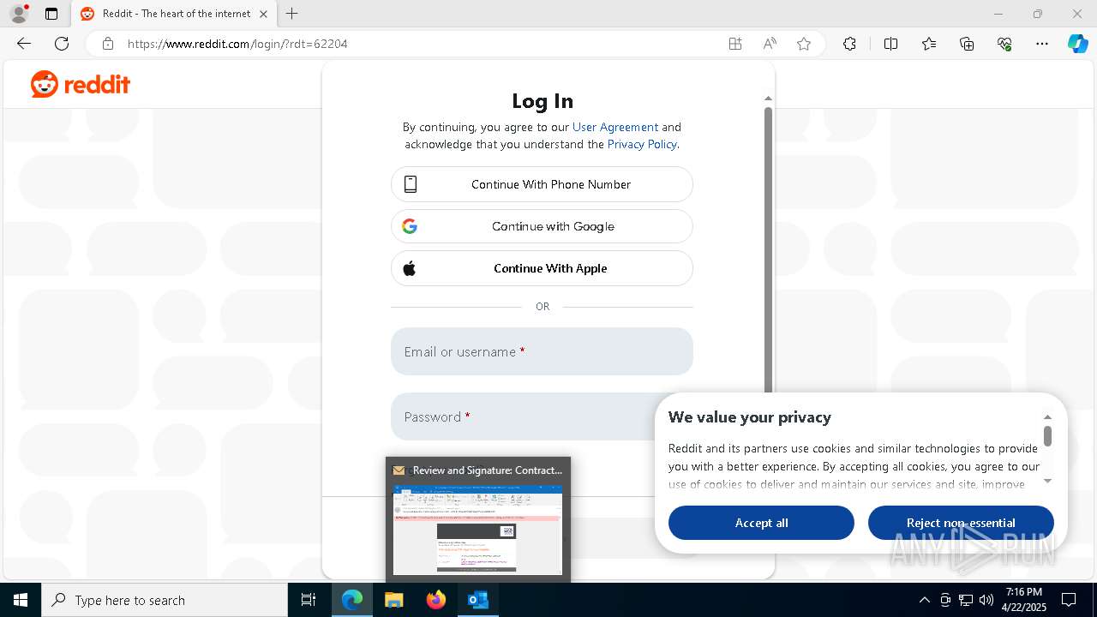Click the login dialog scrollbar

pyautogui.click(x=768, y=249)
